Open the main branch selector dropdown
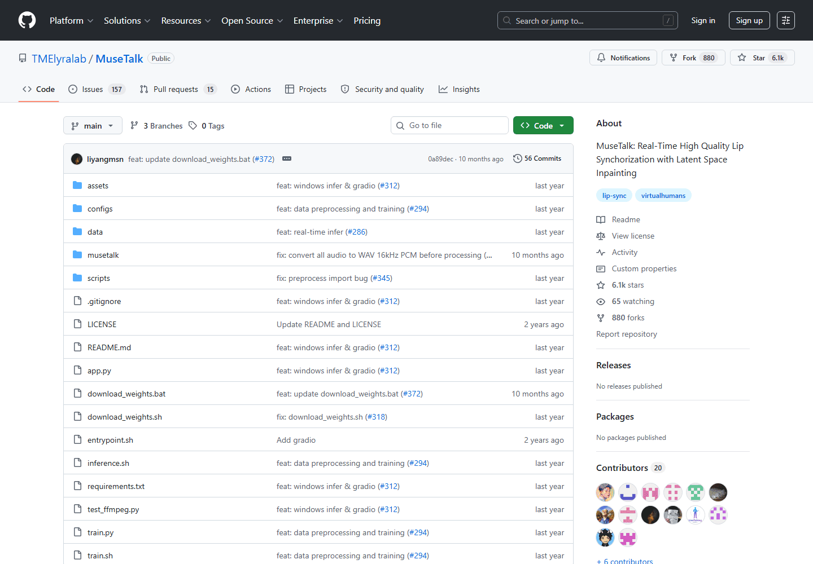The width and height of the screenshot is (813, 564). click(x=93, y=126)
